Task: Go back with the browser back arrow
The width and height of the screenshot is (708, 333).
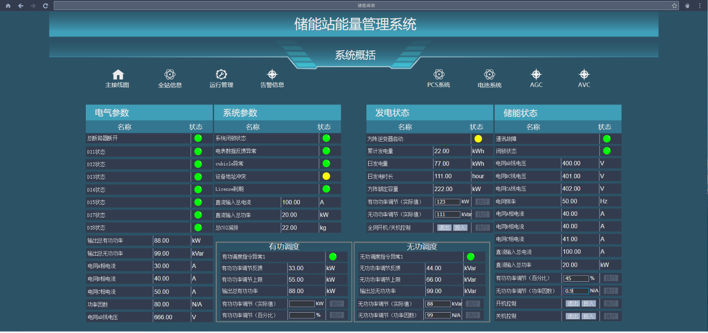Action: coord(20,6)
